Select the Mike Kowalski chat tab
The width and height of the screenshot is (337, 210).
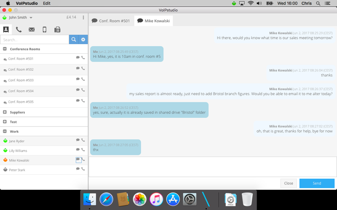tap(153, 21)
